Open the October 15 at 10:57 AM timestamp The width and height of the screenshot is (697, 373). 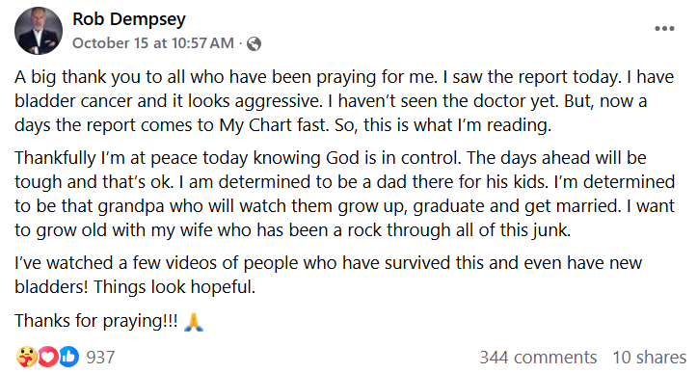pos(153,43)
